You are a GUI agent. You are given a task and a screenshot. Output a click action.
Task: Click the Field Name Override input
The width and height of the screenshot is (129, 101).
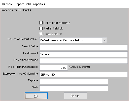(x=83, y=61)
